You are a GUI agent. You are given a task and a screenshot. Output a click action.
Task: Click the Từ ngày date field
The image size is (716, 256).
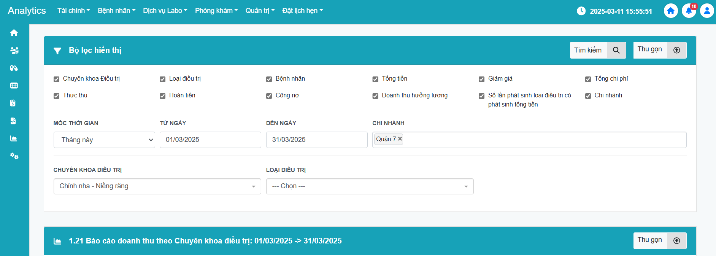(210, 140)
